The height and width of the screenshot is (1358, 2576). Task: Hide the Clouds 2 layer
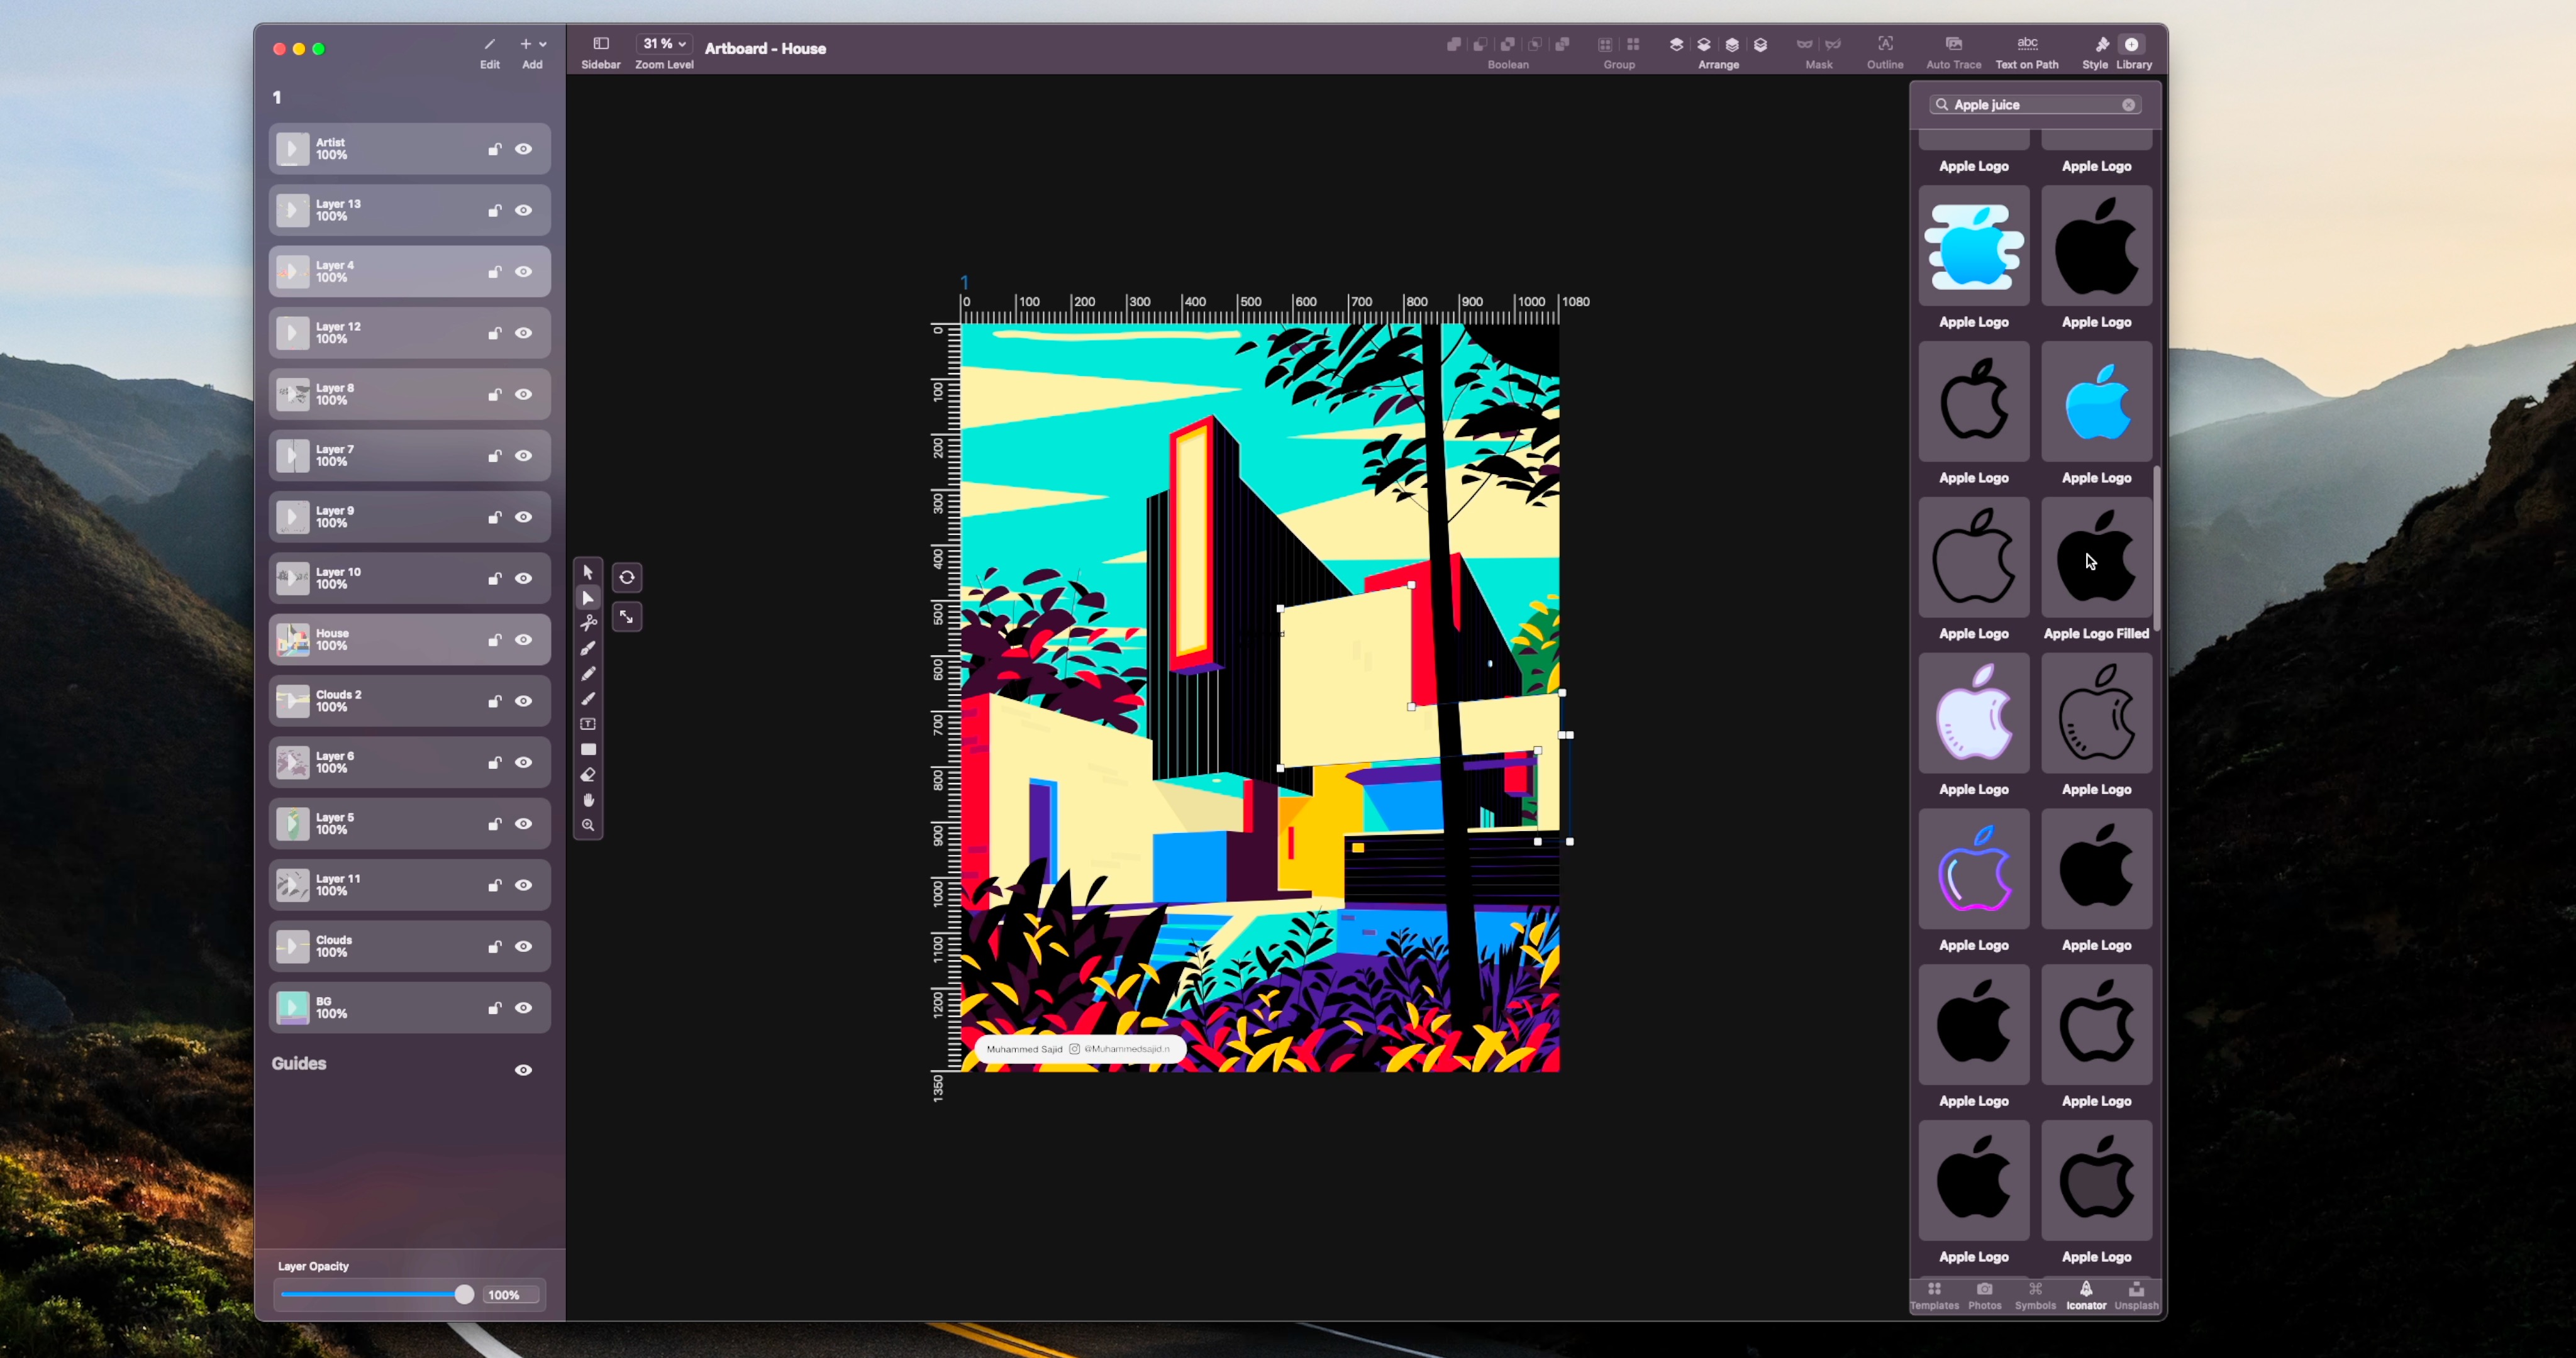point(524,701)
